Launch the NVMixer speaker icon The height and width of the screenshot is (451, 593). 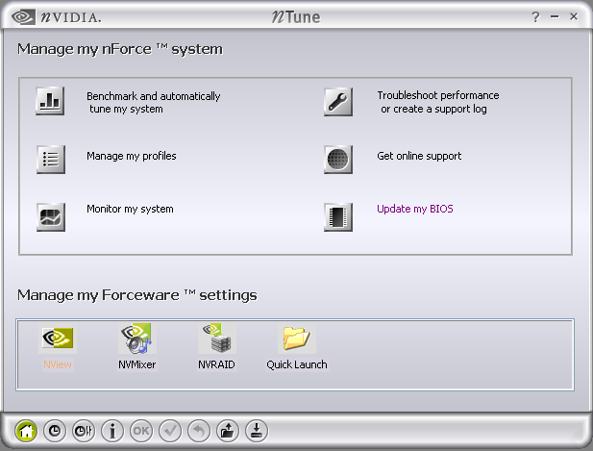pos(136,338)
